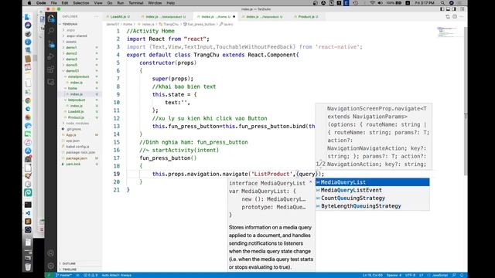Select CountQueuingStrategy suggestion

(x=373, y=198)
